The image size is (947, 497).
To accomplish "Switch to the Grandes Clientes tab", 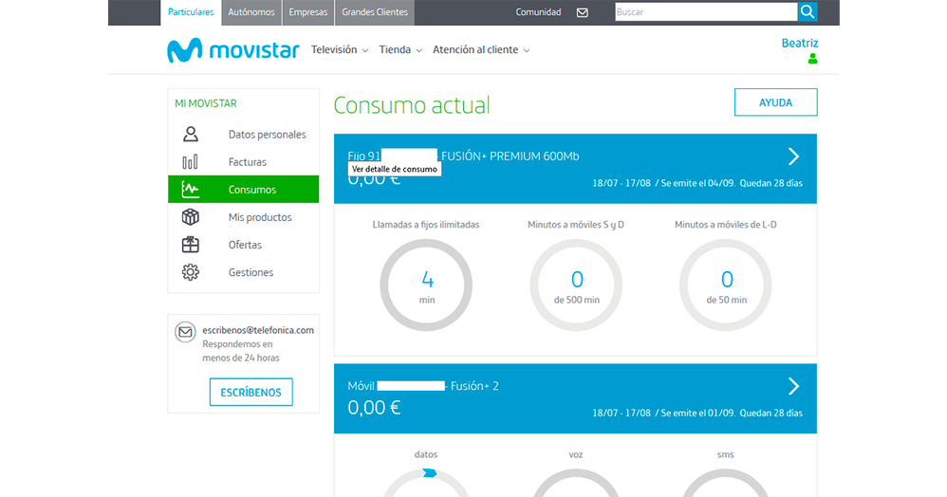I will [x=374, y=12].
